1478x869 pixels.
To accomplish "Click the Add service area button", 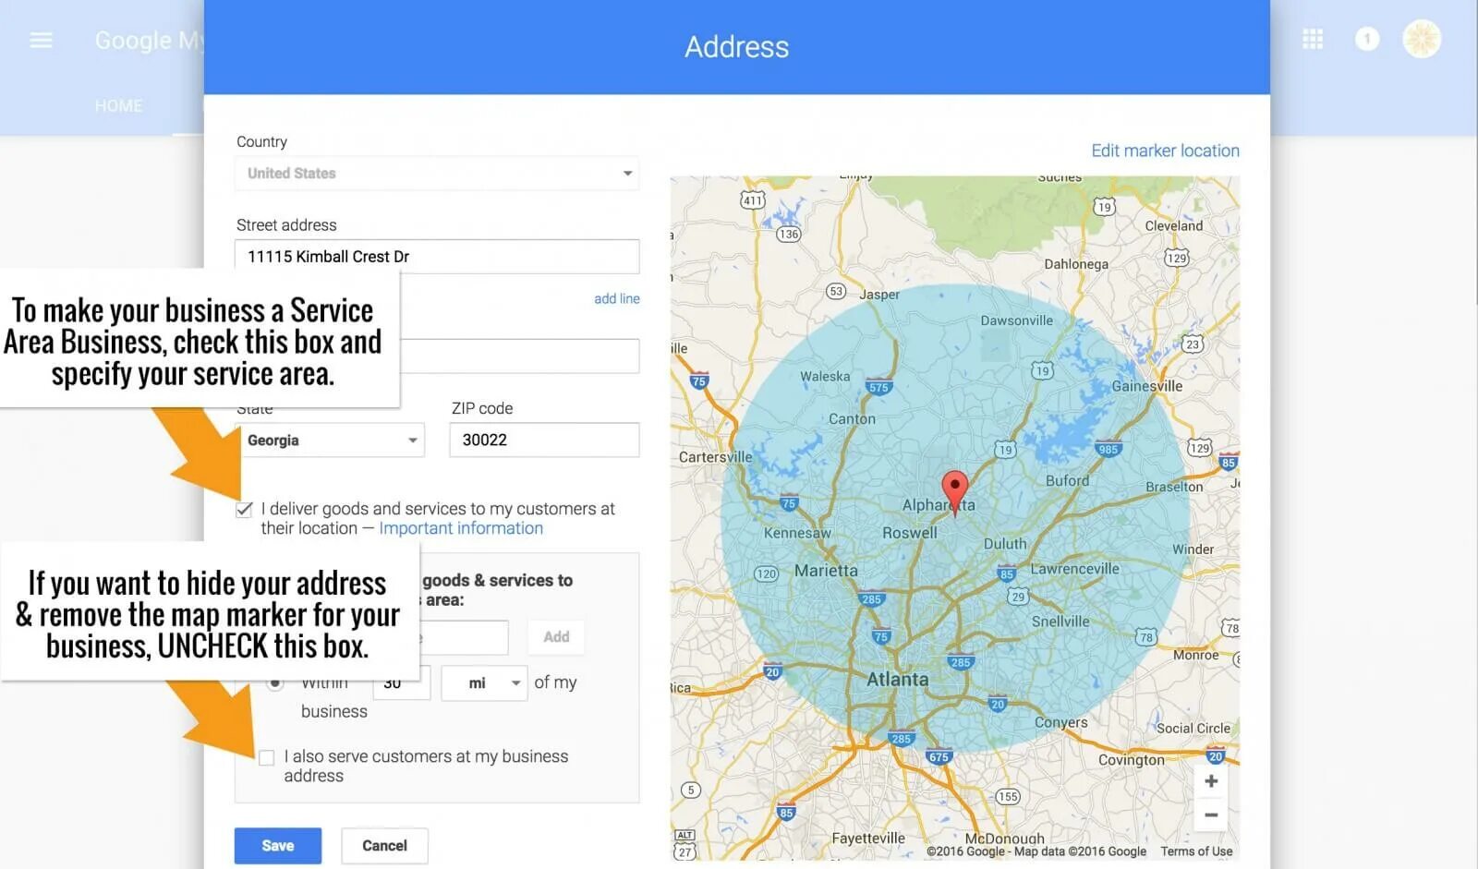I will pos(556,637).
